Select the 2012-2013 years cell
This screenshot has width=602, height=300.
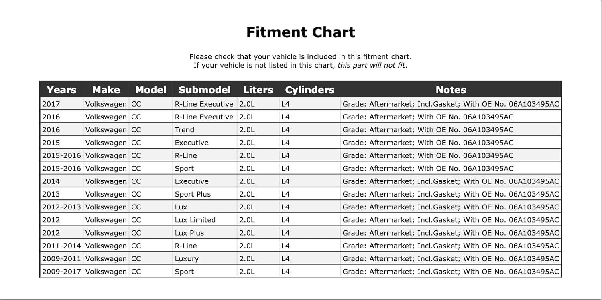pos(61,207)
